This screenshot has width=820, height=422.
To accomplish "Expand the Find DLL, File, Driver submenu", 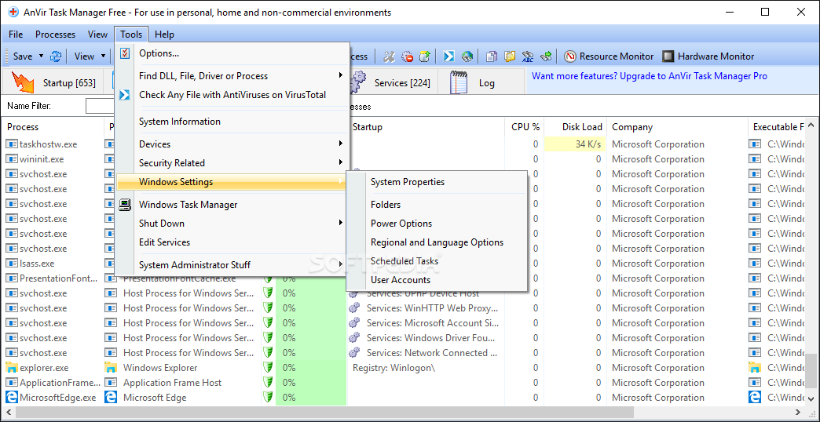I will click(341, 76).
